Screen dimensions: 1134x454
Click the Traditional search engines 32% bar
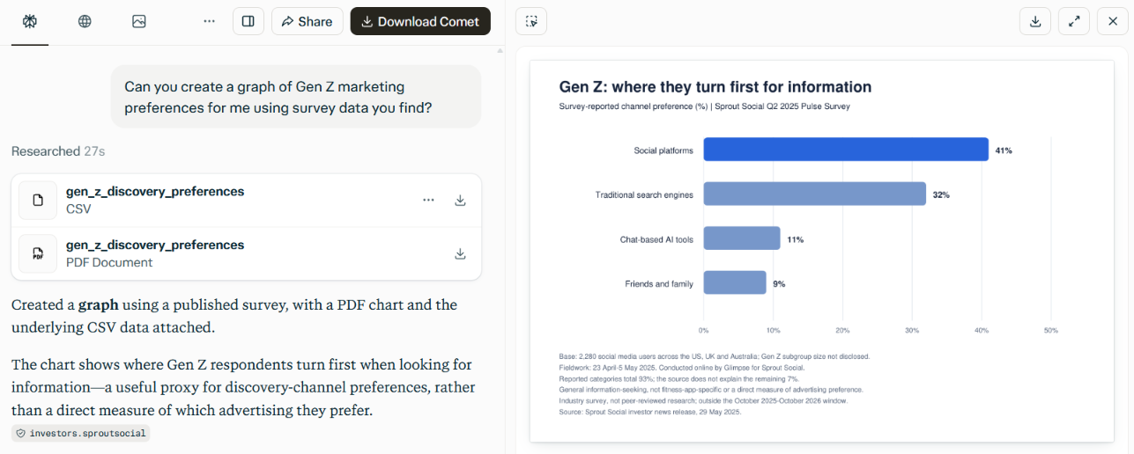(x=814, y=194)
